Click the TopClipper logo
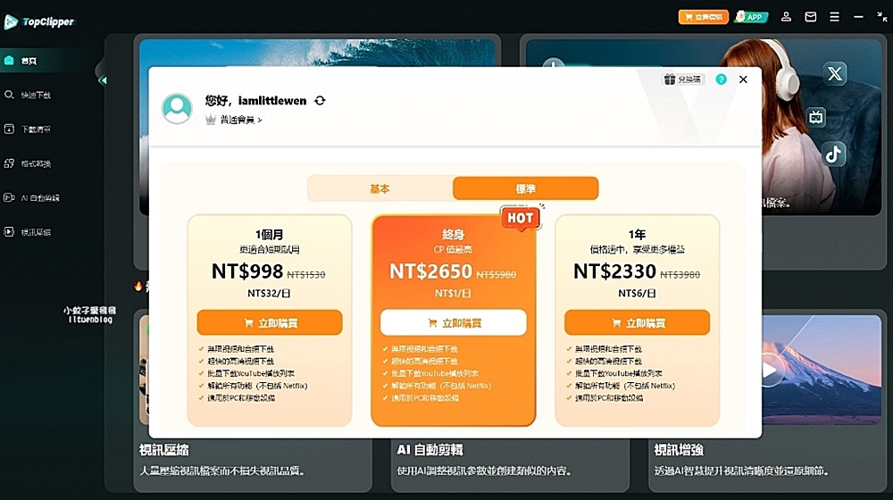893x500 pixels. point(38,21)
